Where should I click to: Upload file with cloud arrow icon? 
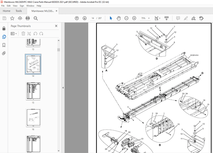(x=20, y=18)
